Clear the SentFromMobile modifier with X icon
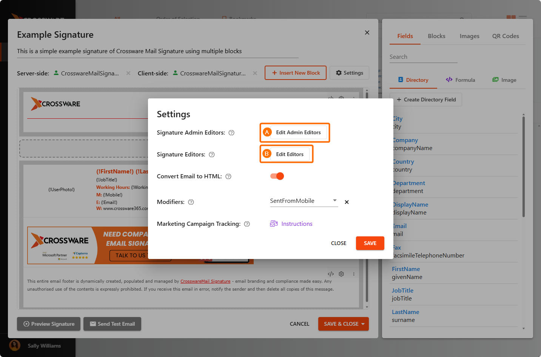Image resolution: width=541 pixels, height=357 pixels. [347, 202]
